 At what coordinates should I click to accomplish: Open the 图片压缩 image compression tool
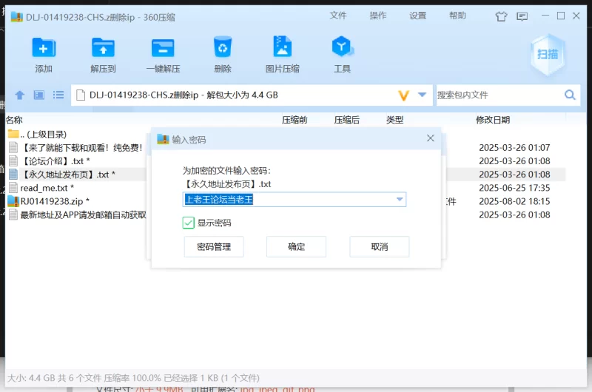283,47
